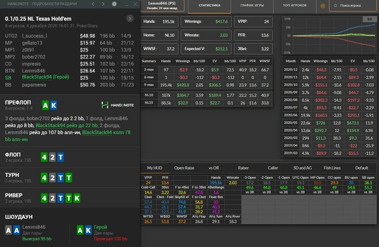
Task: Switch to the Default tab
Action: (362, 168)
